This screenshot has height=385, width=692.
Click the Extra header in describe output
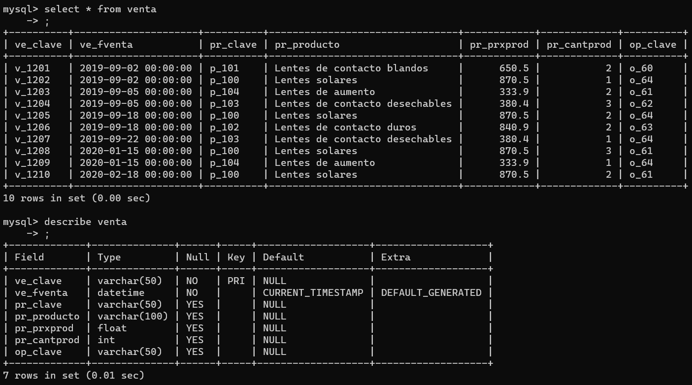tap(396, 257)
